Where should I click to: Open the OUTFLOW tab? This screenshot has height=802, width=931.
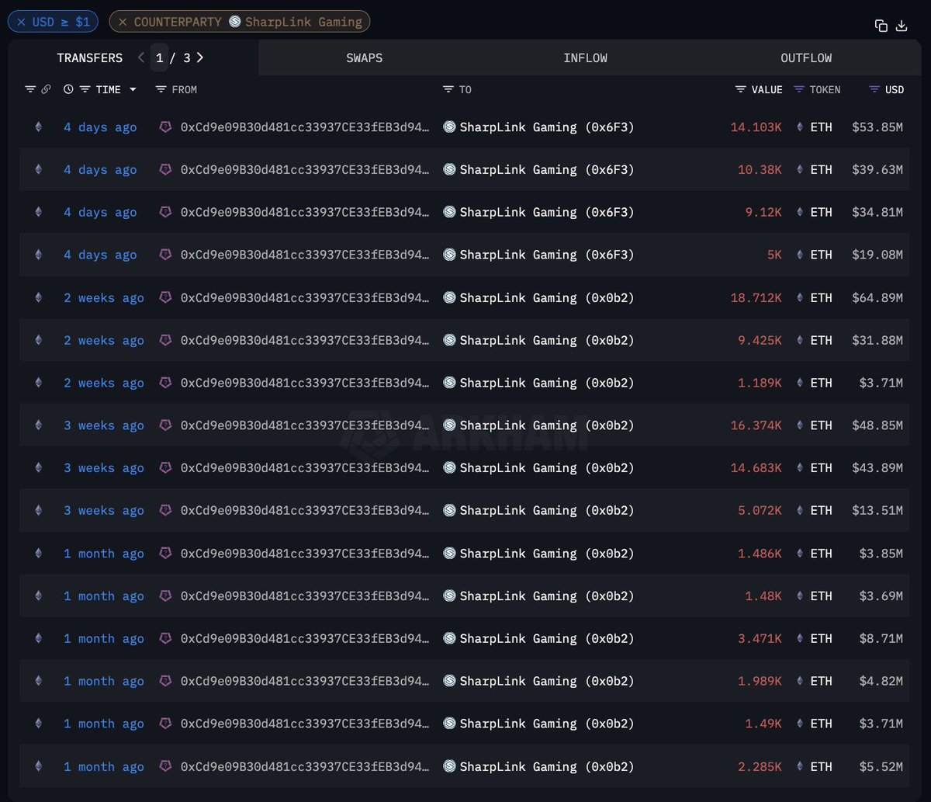pyautogui.click(x=807, y=58)
